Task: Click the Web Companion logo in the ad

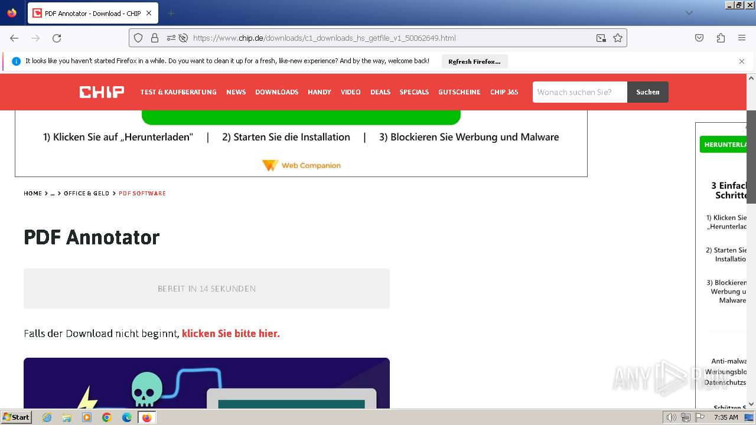Action: [301, 165]
